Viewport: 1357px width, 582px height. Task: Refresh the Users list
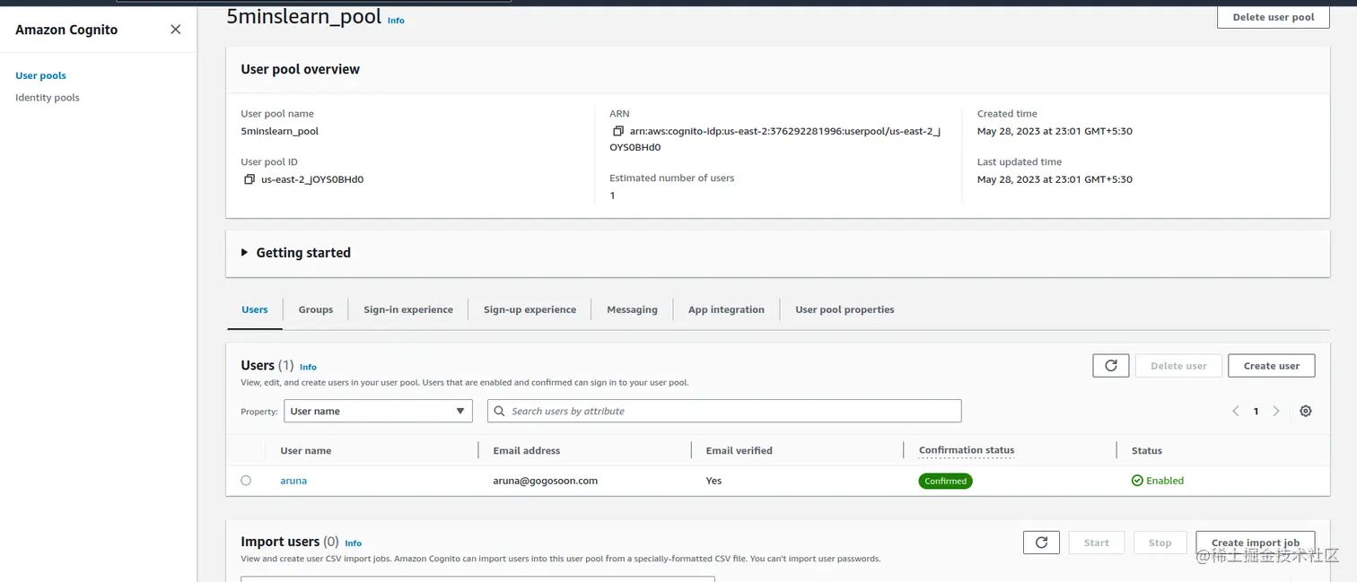click(1111, 366)
